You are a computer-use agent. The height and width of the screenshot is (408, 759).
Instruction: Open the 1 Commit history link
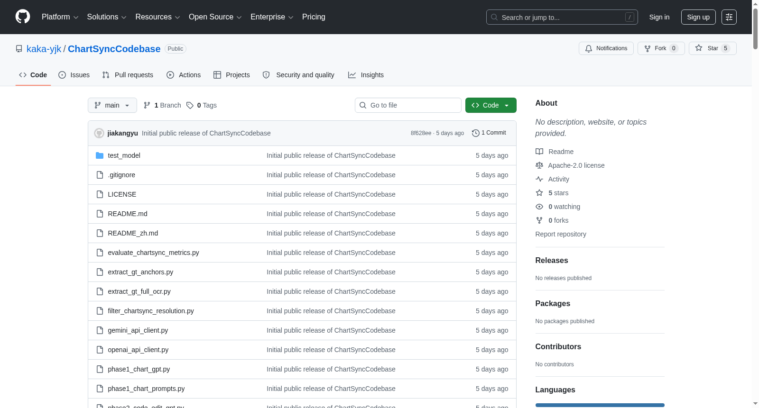[x=489, y=133]
